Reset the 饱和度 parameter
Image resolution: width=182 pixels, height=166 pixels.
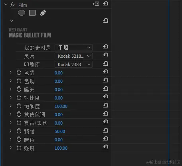106,105
